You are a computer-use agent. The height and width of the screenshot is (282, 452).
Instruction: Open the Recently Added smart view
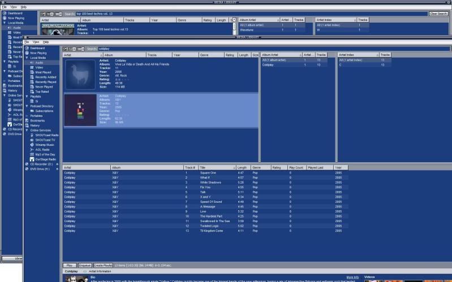(x=45, y=77)
